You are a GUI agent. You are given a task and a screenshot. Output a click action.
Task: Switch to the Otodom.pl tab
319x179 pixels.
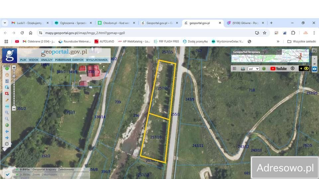(116, 23)
